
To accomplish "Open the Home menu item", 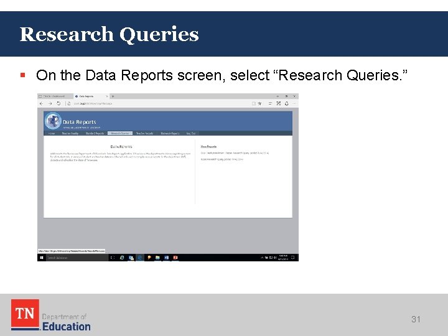I will [x=52, y=133].
